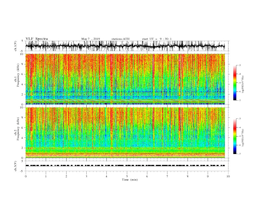The height and width of the screenshot is (198, 257).
Task: Click tick label "4" on the Time axis
Action: coord(106,176)
